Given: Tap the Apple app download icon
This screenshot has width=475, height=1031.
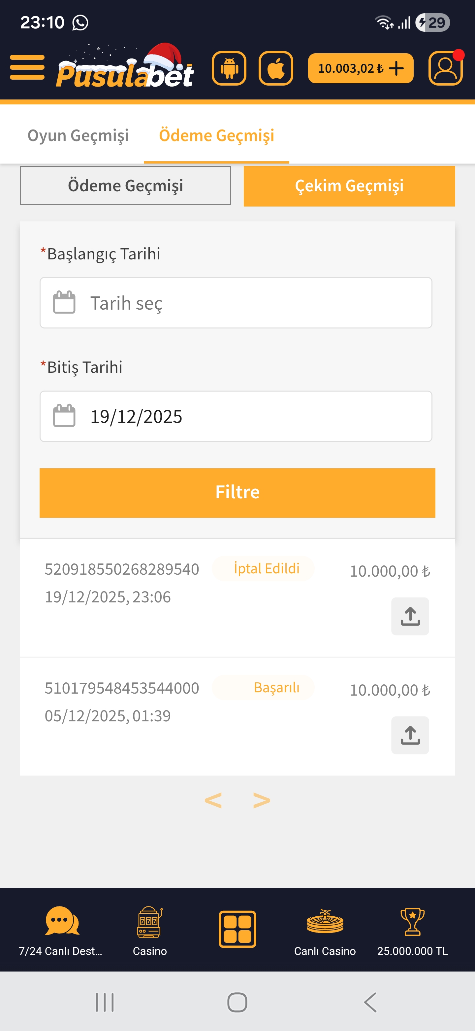Looking at the screenshot, I should coord(276,68).
